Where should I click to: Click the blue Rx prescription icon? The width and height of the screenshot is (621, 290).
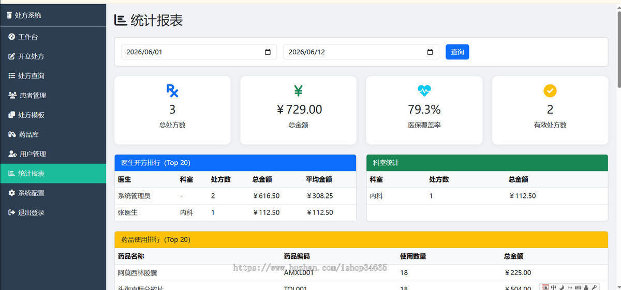click(172, 91)
